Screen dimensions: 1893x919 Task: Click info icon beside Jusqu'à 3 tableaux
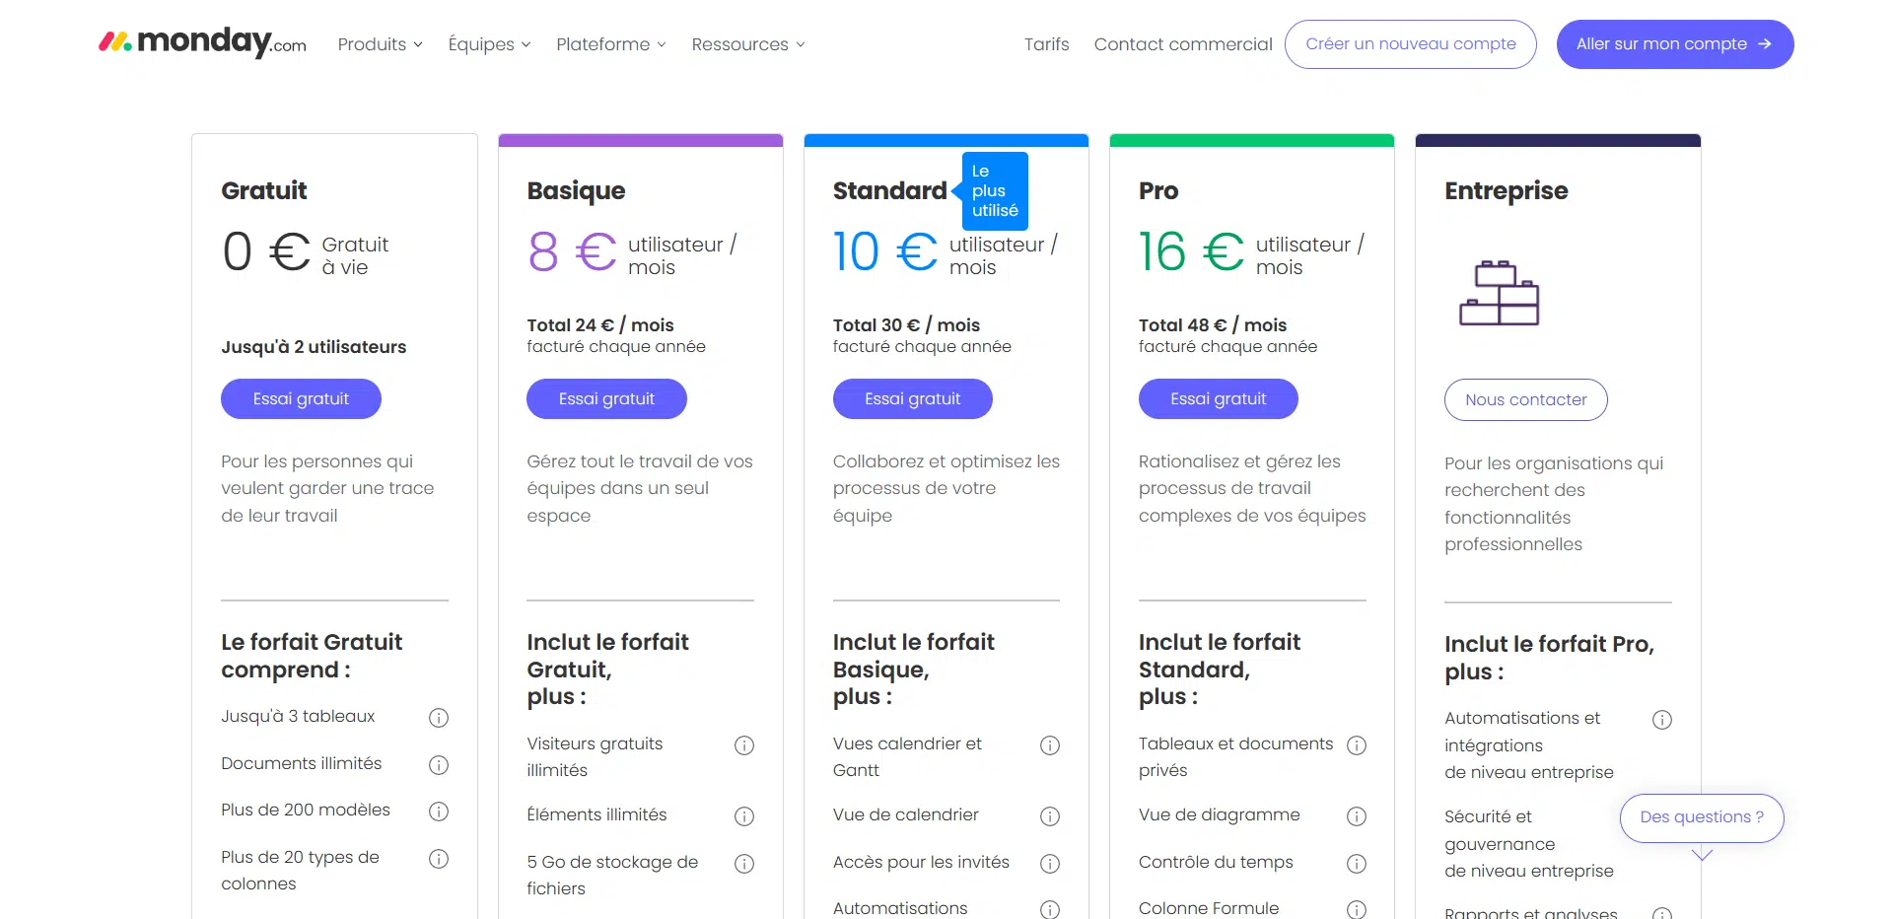439,718
